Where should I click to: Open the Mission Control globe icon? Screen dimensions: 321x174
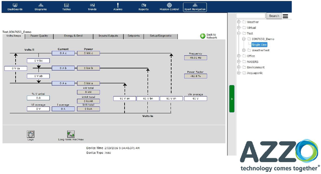coord(169,5)
